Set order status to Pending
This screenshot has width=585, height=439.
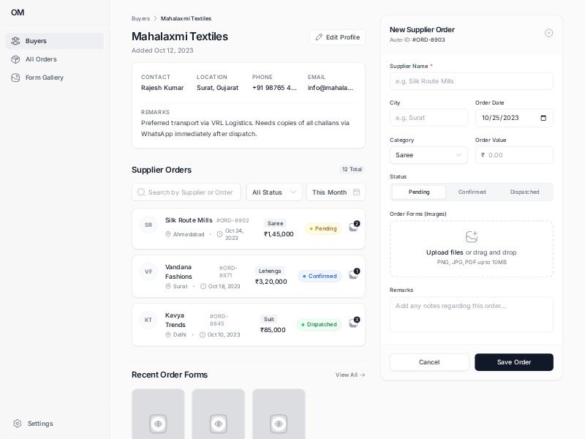(x=419, y=192)
